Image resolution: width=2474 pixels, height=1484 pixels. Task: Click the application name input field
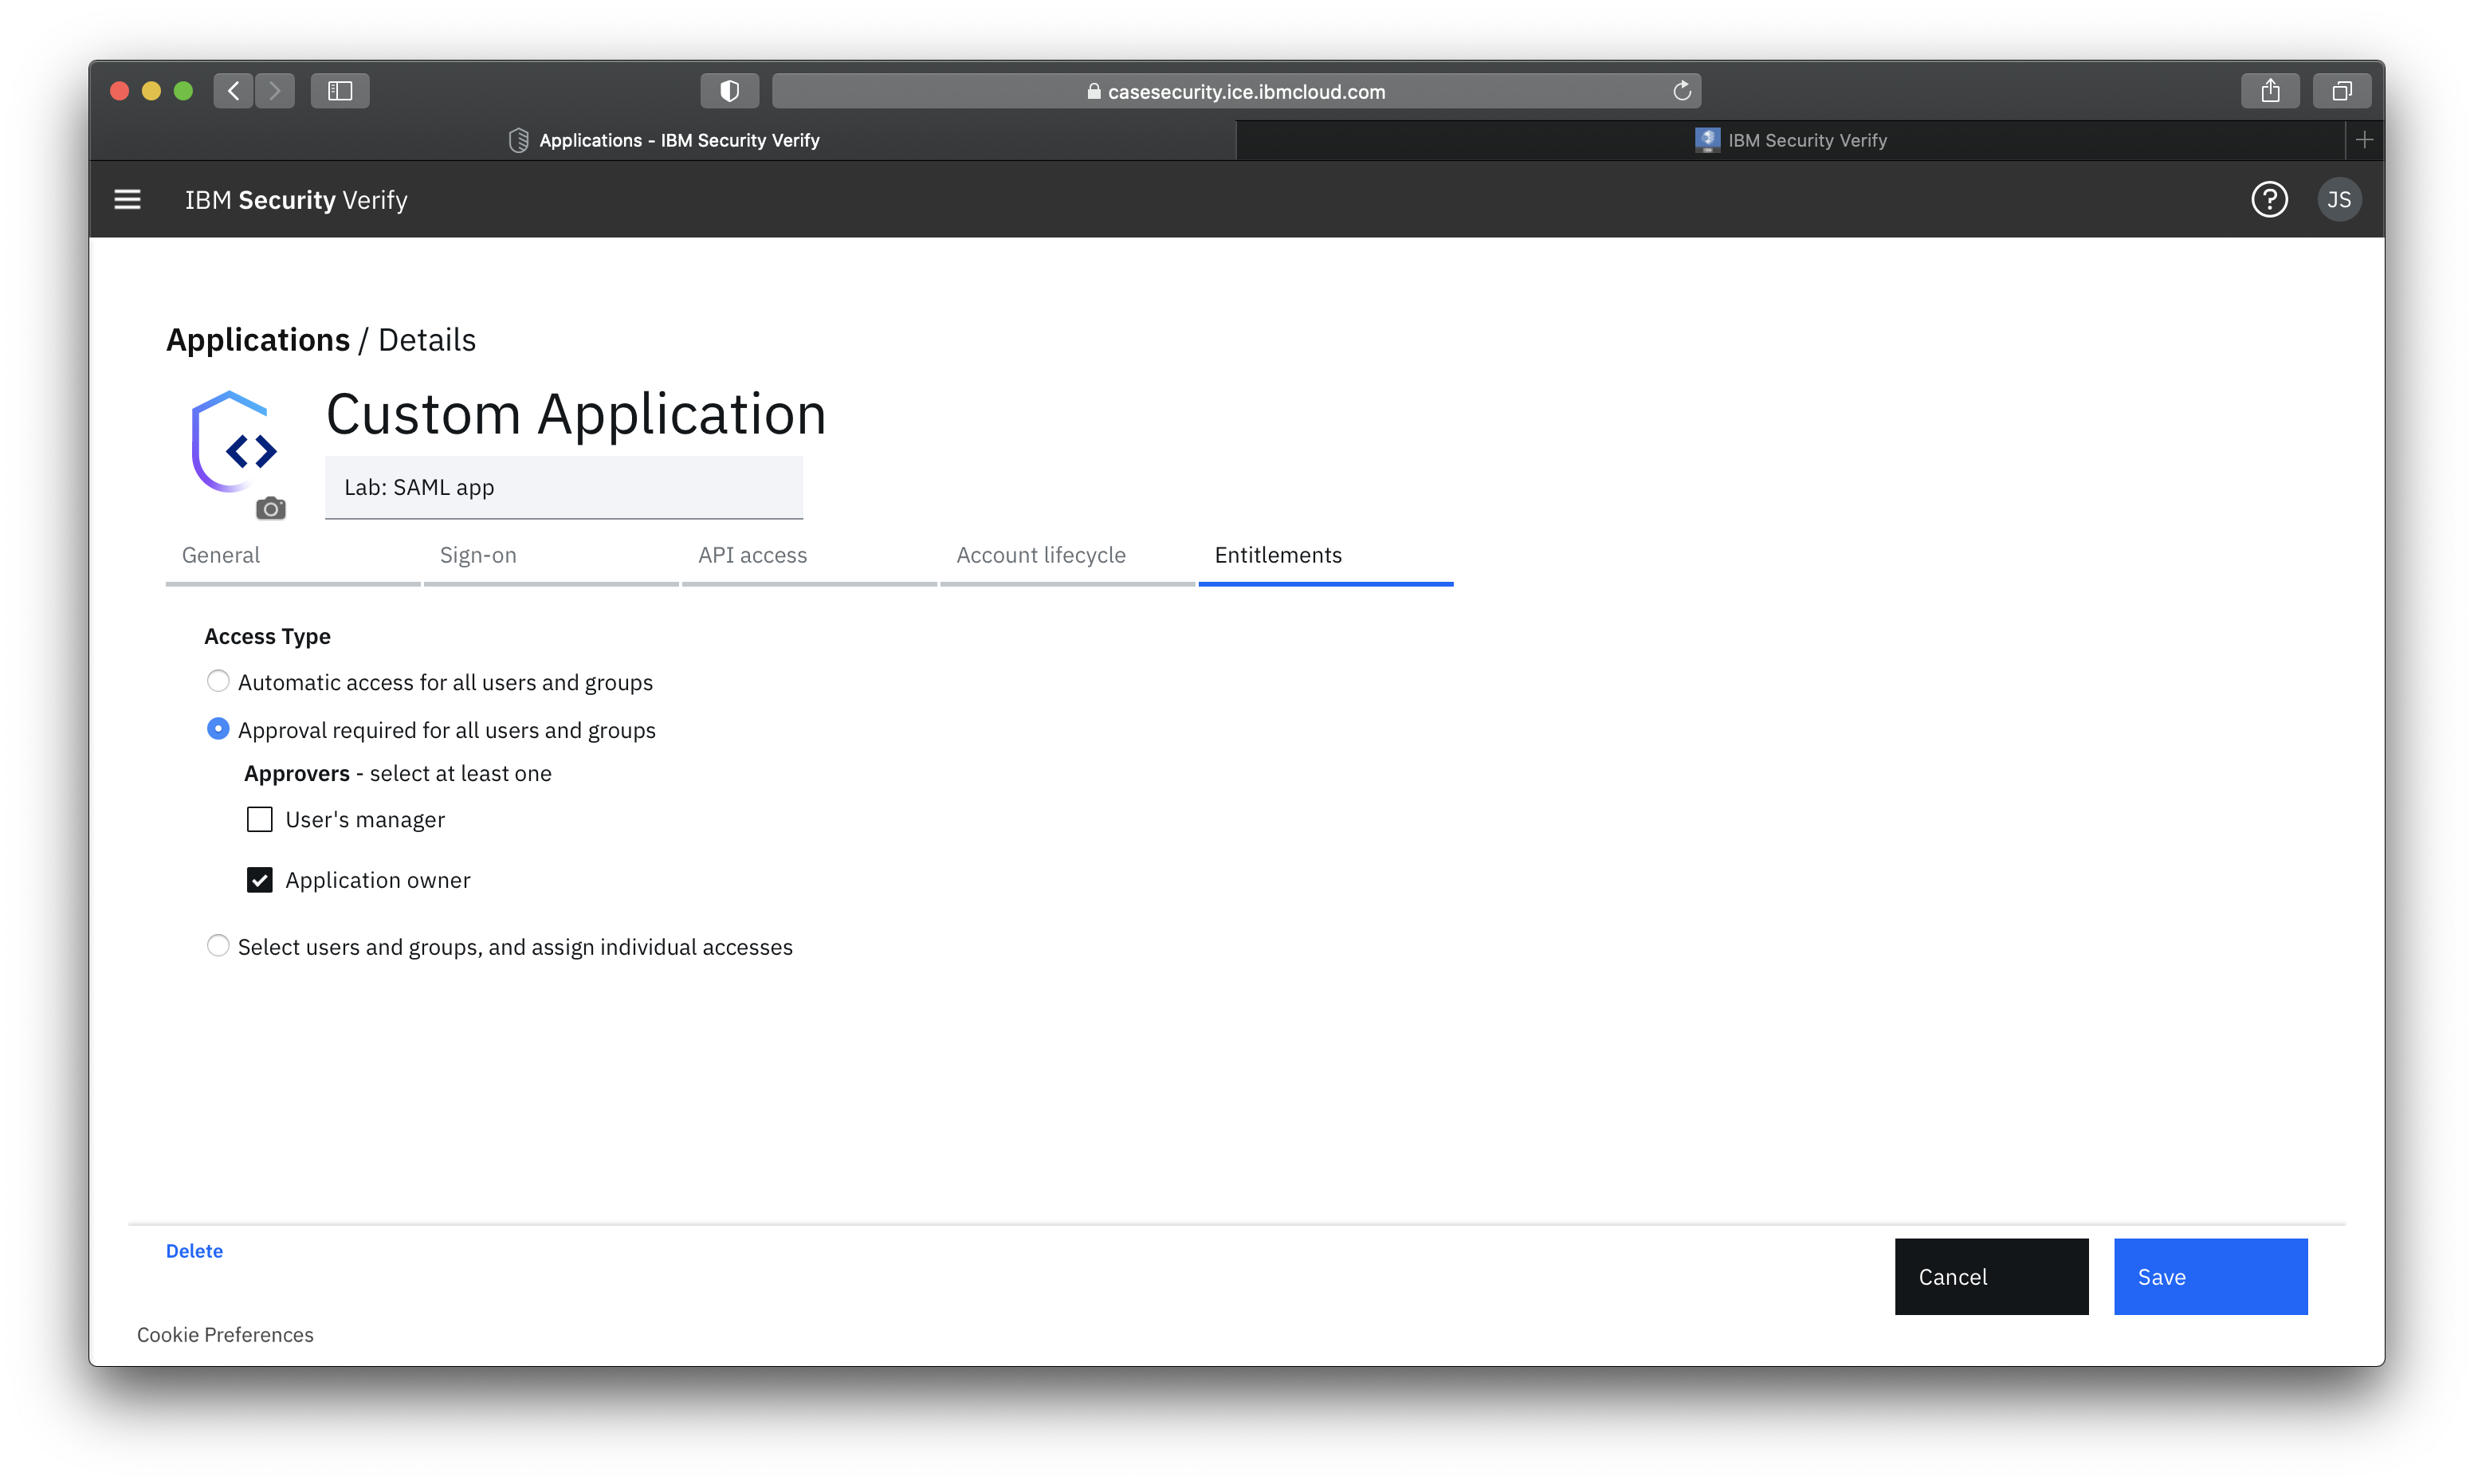click(564, 486)
